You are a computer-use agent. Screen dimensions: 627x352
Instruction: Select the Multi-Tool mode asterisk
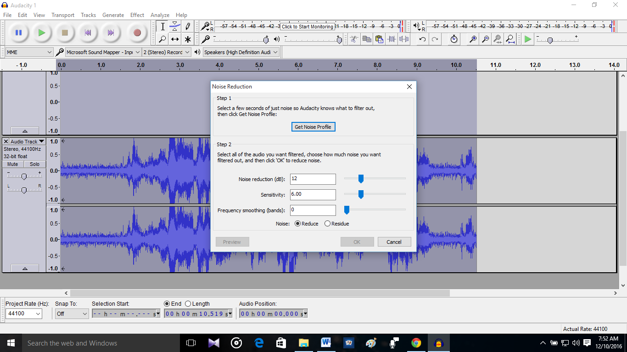coord(187,39)
